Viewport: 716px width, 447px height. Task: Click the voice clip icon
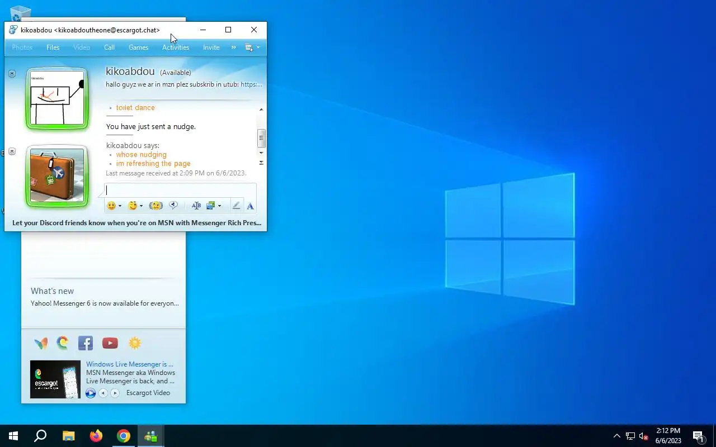[x=173, y=206]
